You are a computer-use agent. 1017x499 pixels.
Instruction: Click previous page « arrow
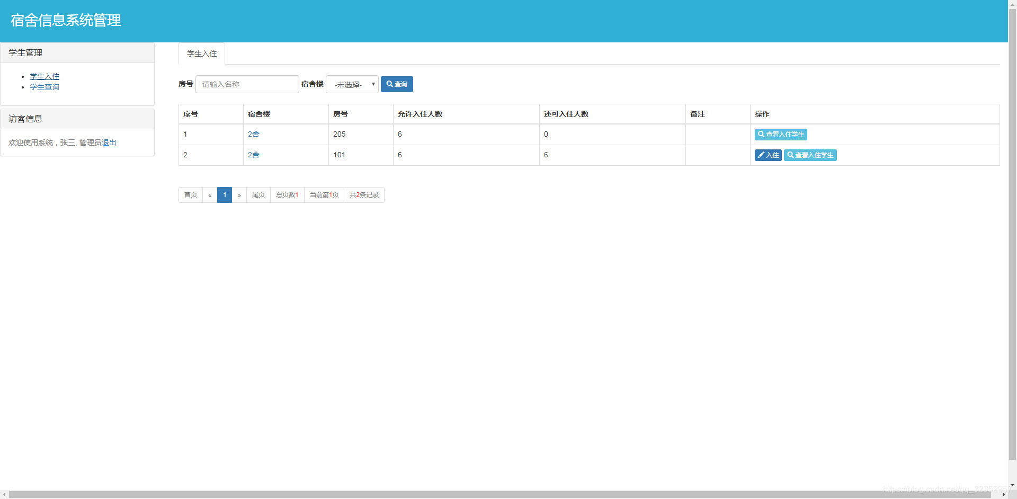click(x=210, y=195)
